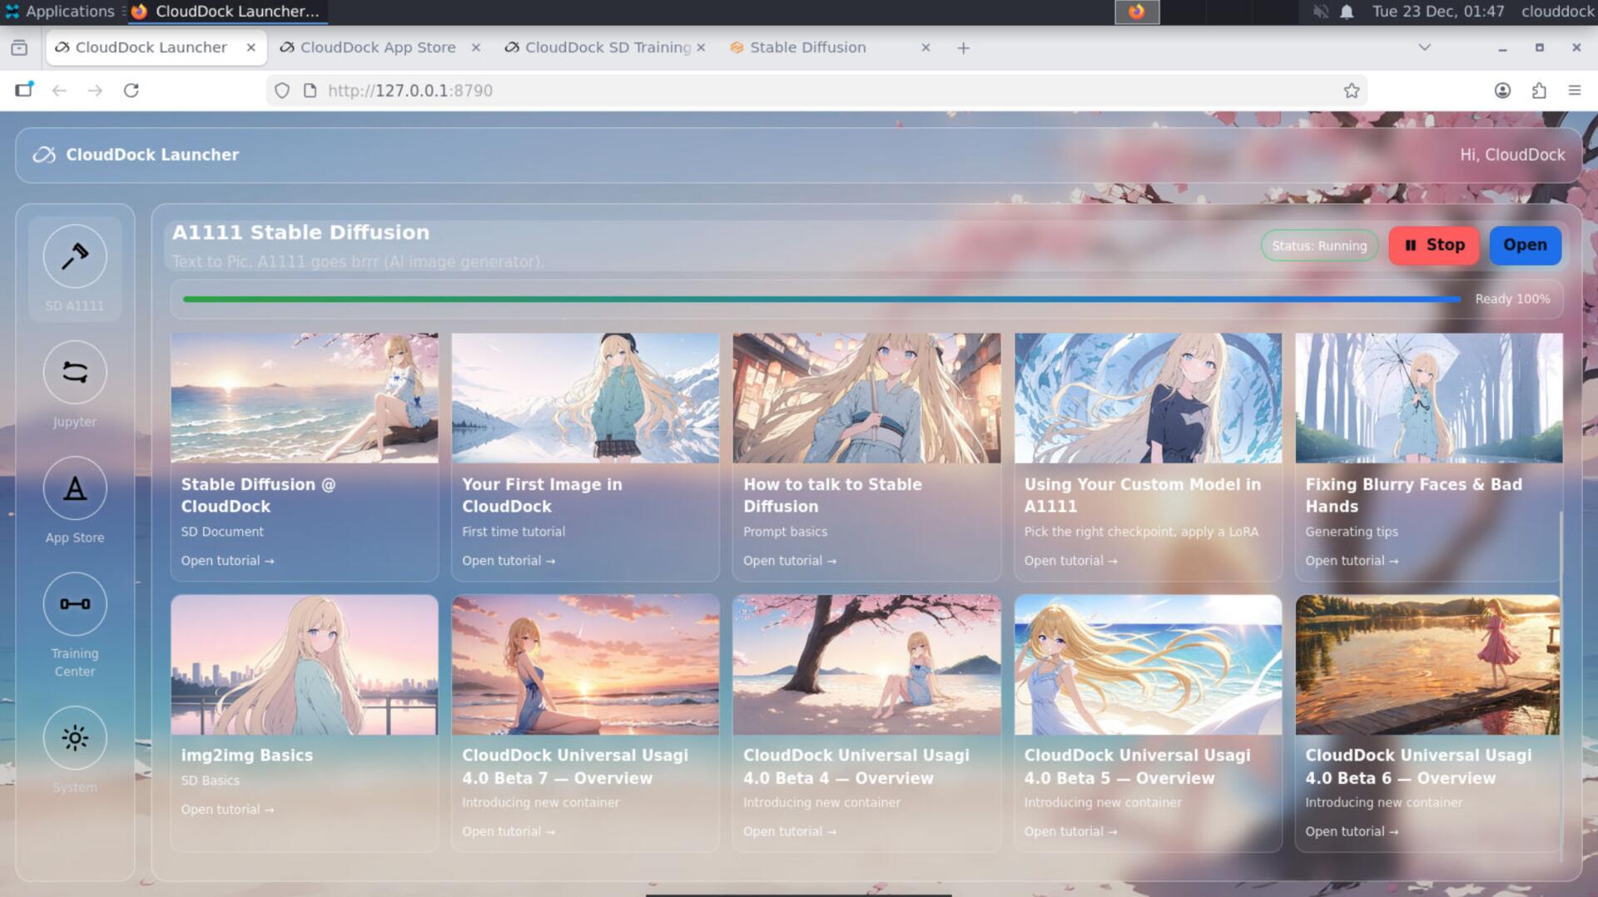The height and width of the screenshot is (897, 1598).
Task: Click the Status: Running badge
Action: click(1318, 245)
